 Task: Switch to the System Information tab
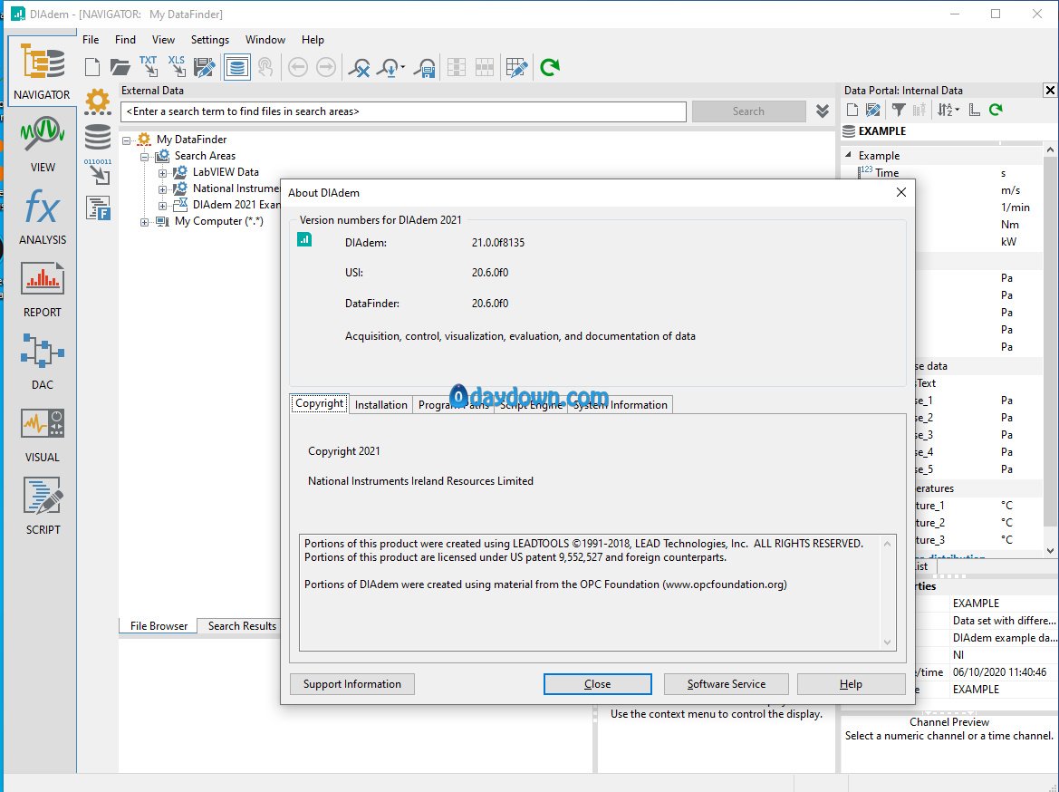point(620,405)
